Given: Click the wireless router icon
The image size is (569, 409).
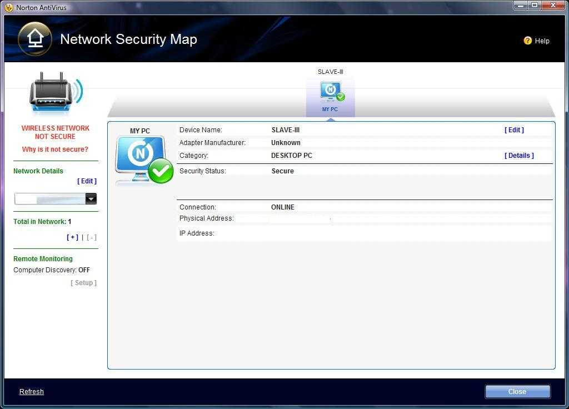Looking at the screenshot, I should [56, 93].
